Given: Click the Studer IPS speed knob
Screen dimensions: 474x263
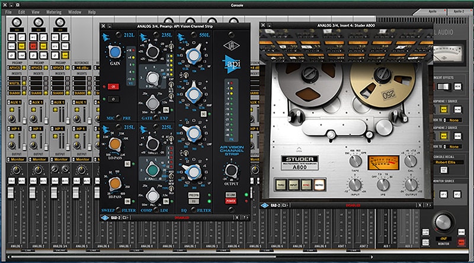Looking at the screenshot, I should (383, 184).
